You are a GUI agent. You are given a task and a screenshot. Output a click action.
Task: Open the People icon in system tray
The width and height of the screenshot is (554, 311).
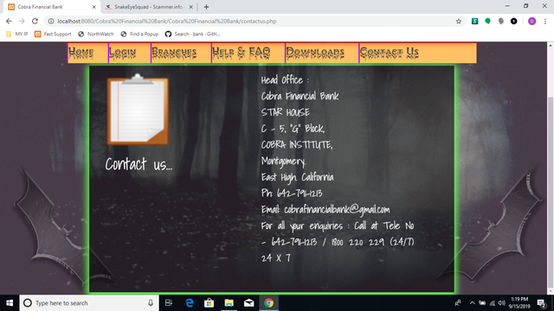pyautogui.click(x=458, y=303)
